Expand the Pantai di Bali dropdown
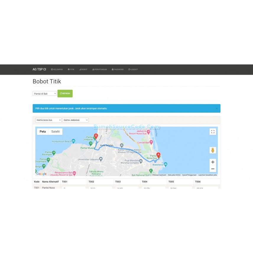The height and width of the screenshot is (253, 253). (x=45, y=94)
